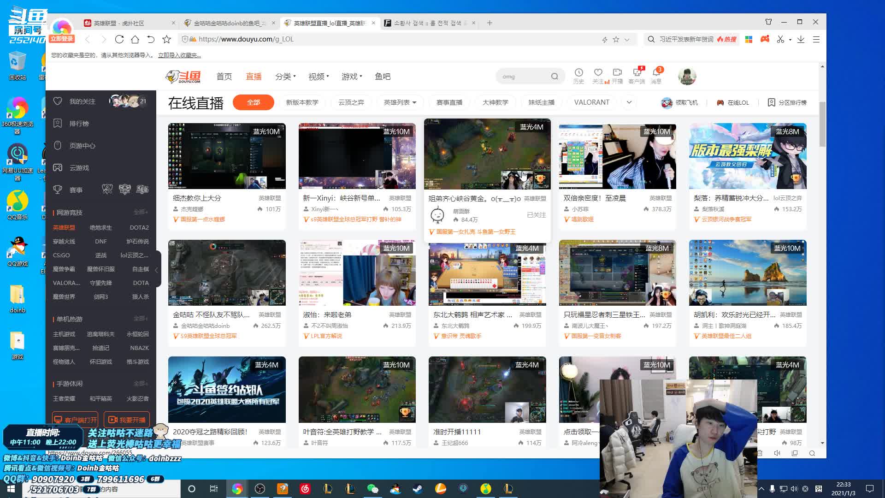885x498 pixels.
Task: Select the 首页 nav item
Action: click(224, 77)
